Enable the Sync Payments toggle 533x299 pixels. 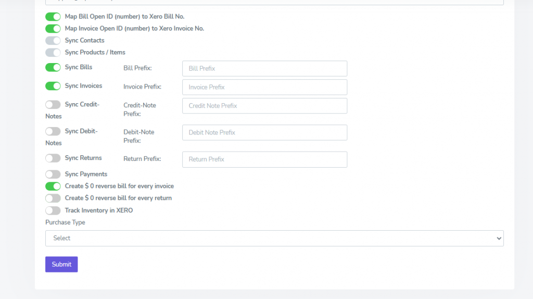53,175
